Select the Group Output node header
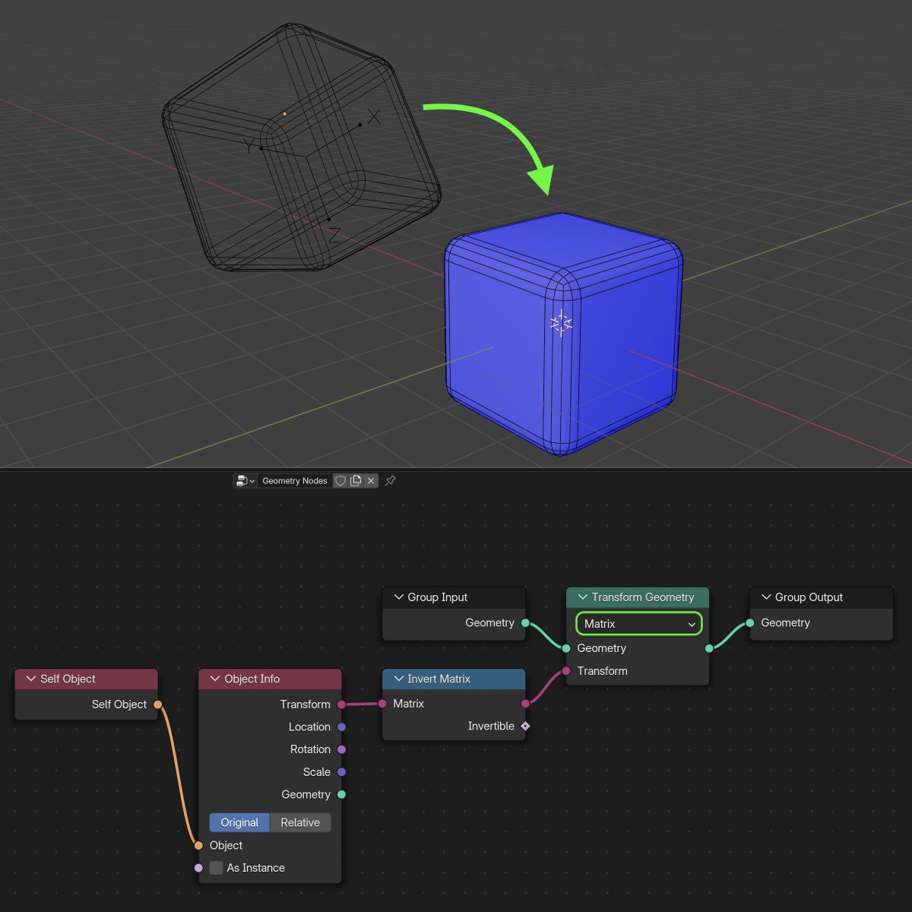The width and height of the screenshot is (912, 912). click(x=822, y=597)
